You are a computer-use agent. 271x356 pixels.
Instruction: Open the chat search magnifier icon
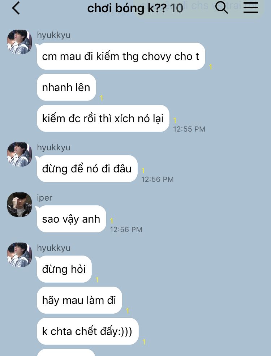(x=221, y=8)
